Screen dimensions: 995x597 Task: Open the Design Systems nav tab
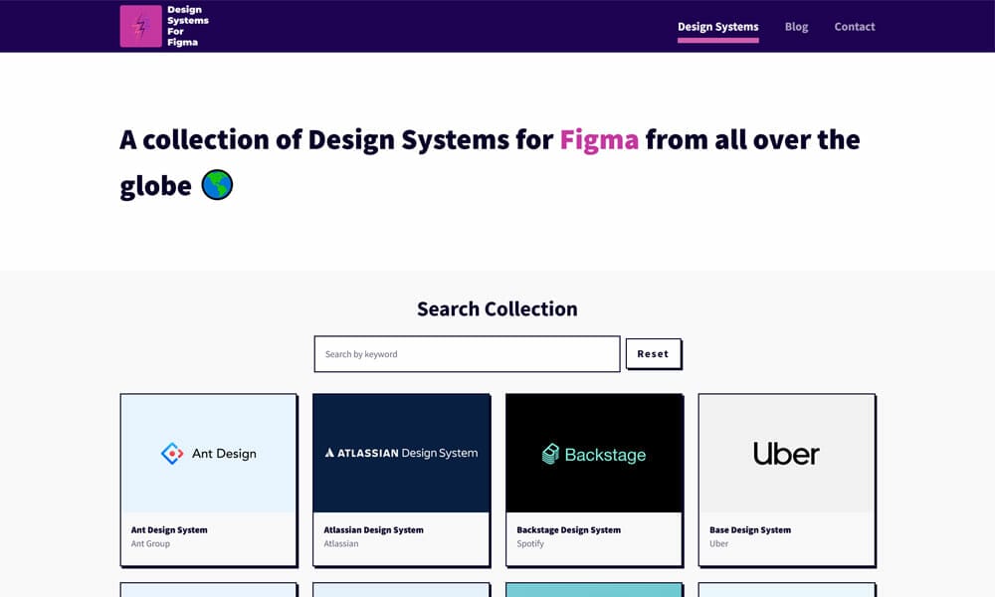(717, 27)
